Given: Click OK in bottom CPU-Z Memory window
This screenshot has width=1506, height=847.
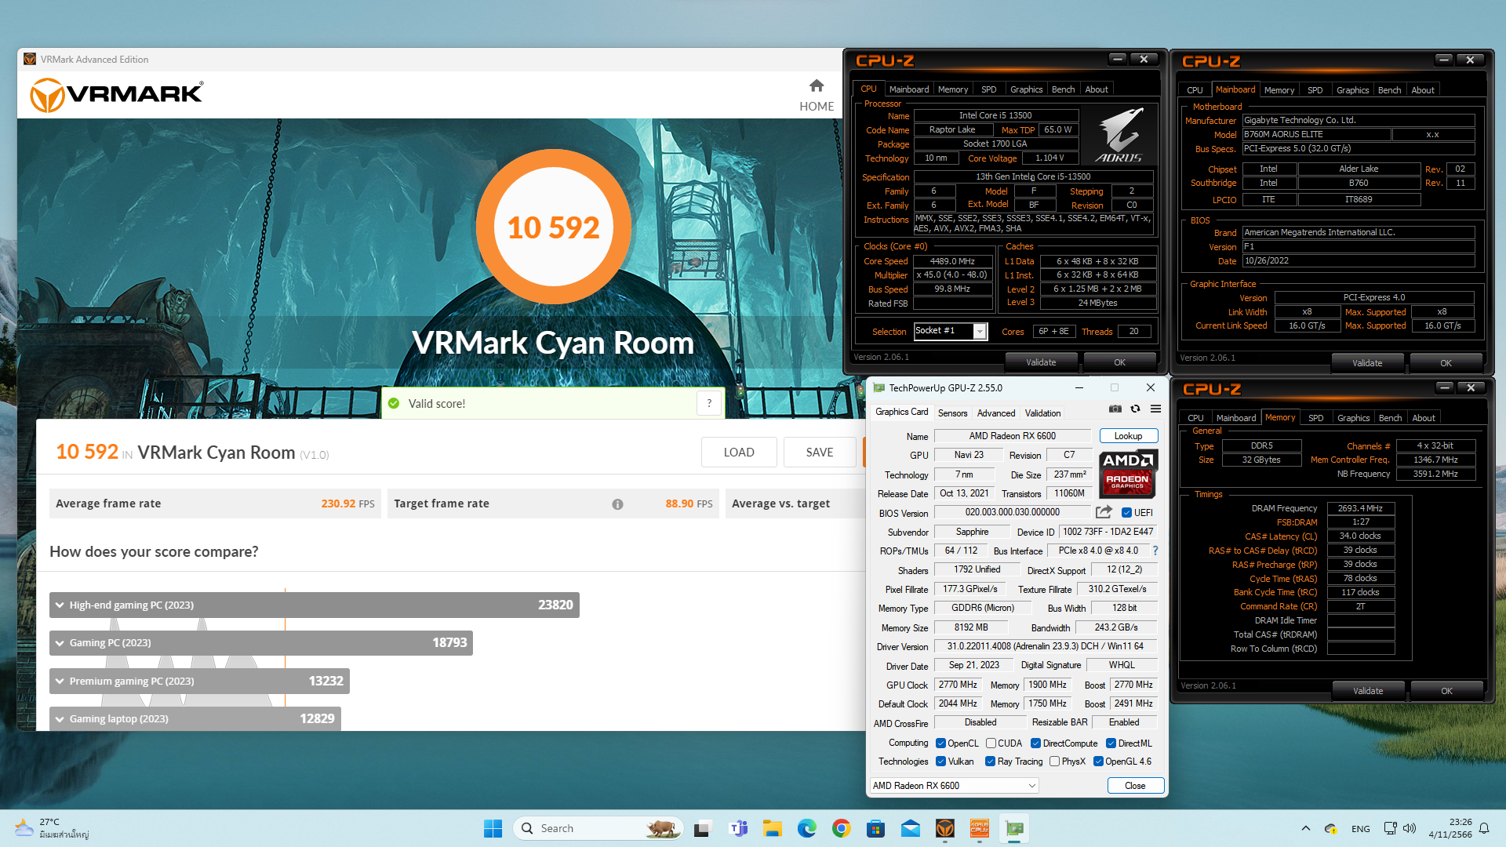Looking at the screenshot, I should (1446, 691).
